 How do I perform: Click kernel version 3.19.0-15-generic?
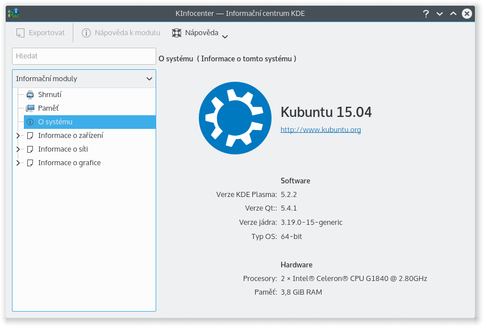click(x=311, y=223)
